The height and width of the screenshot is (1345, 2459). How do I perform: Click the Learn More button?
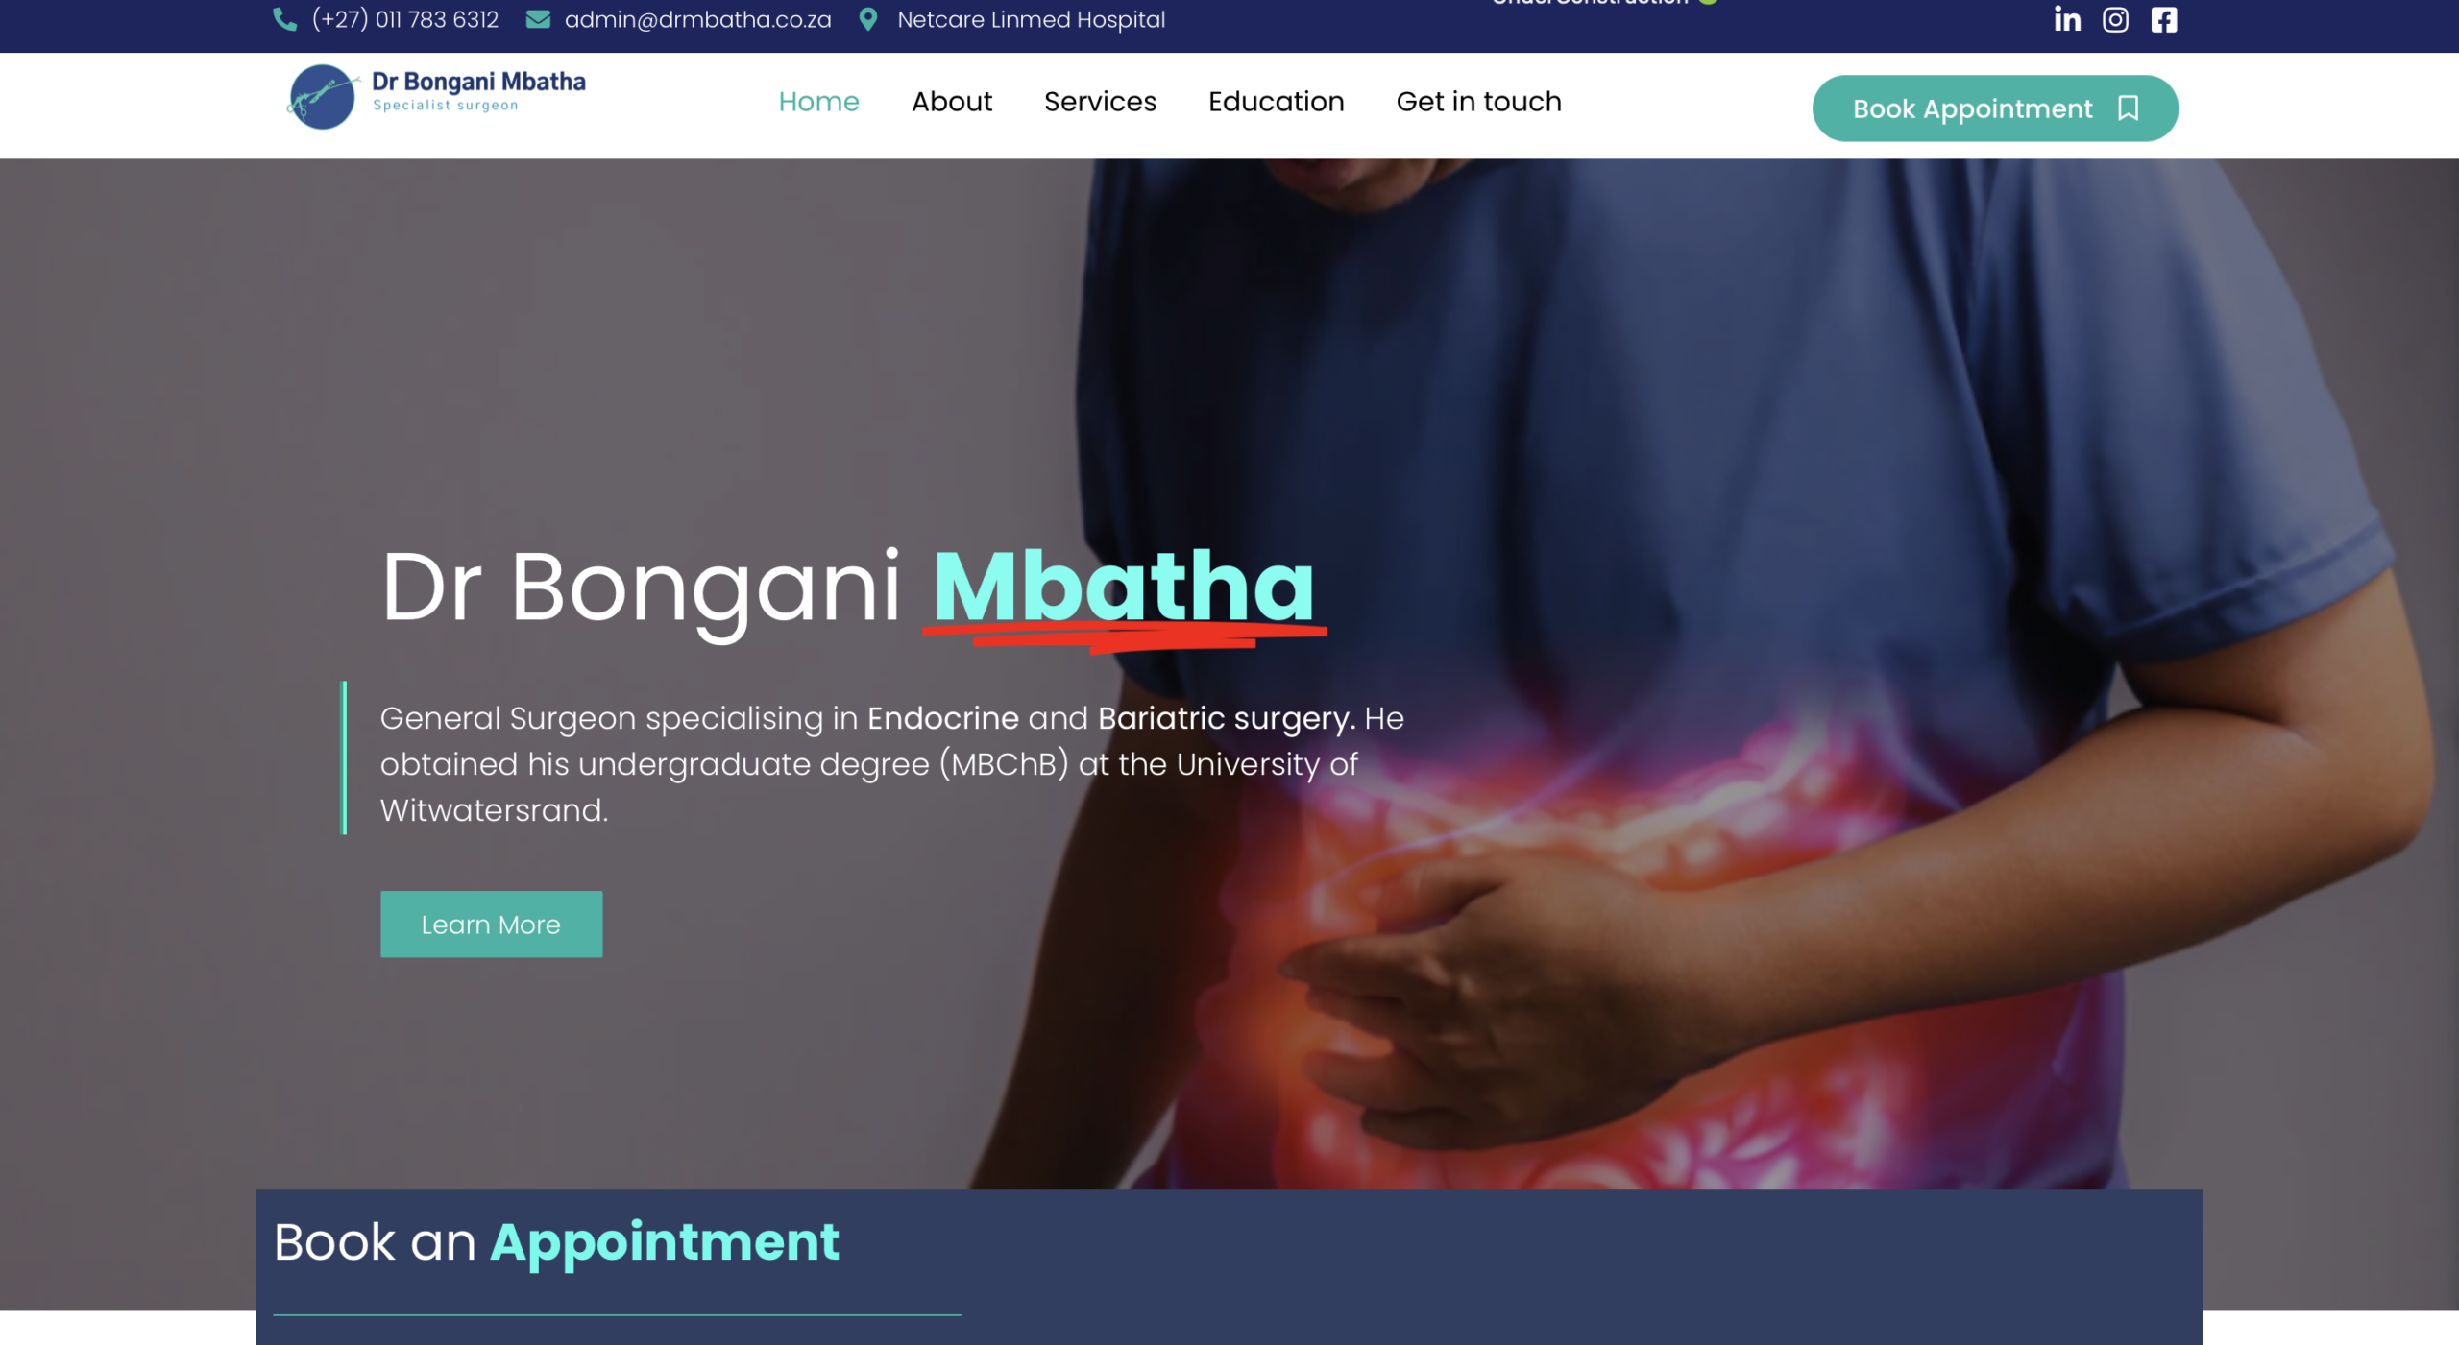(491, 925)
